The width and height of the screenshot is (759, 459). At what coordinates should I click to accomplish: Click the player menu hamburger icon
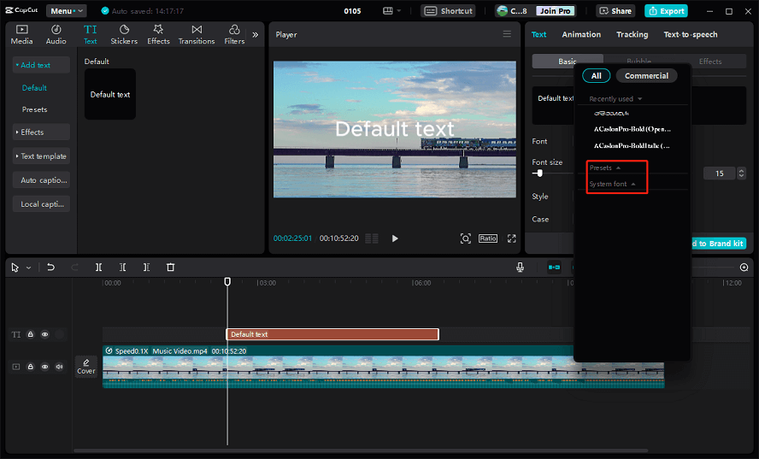[507, 34]
